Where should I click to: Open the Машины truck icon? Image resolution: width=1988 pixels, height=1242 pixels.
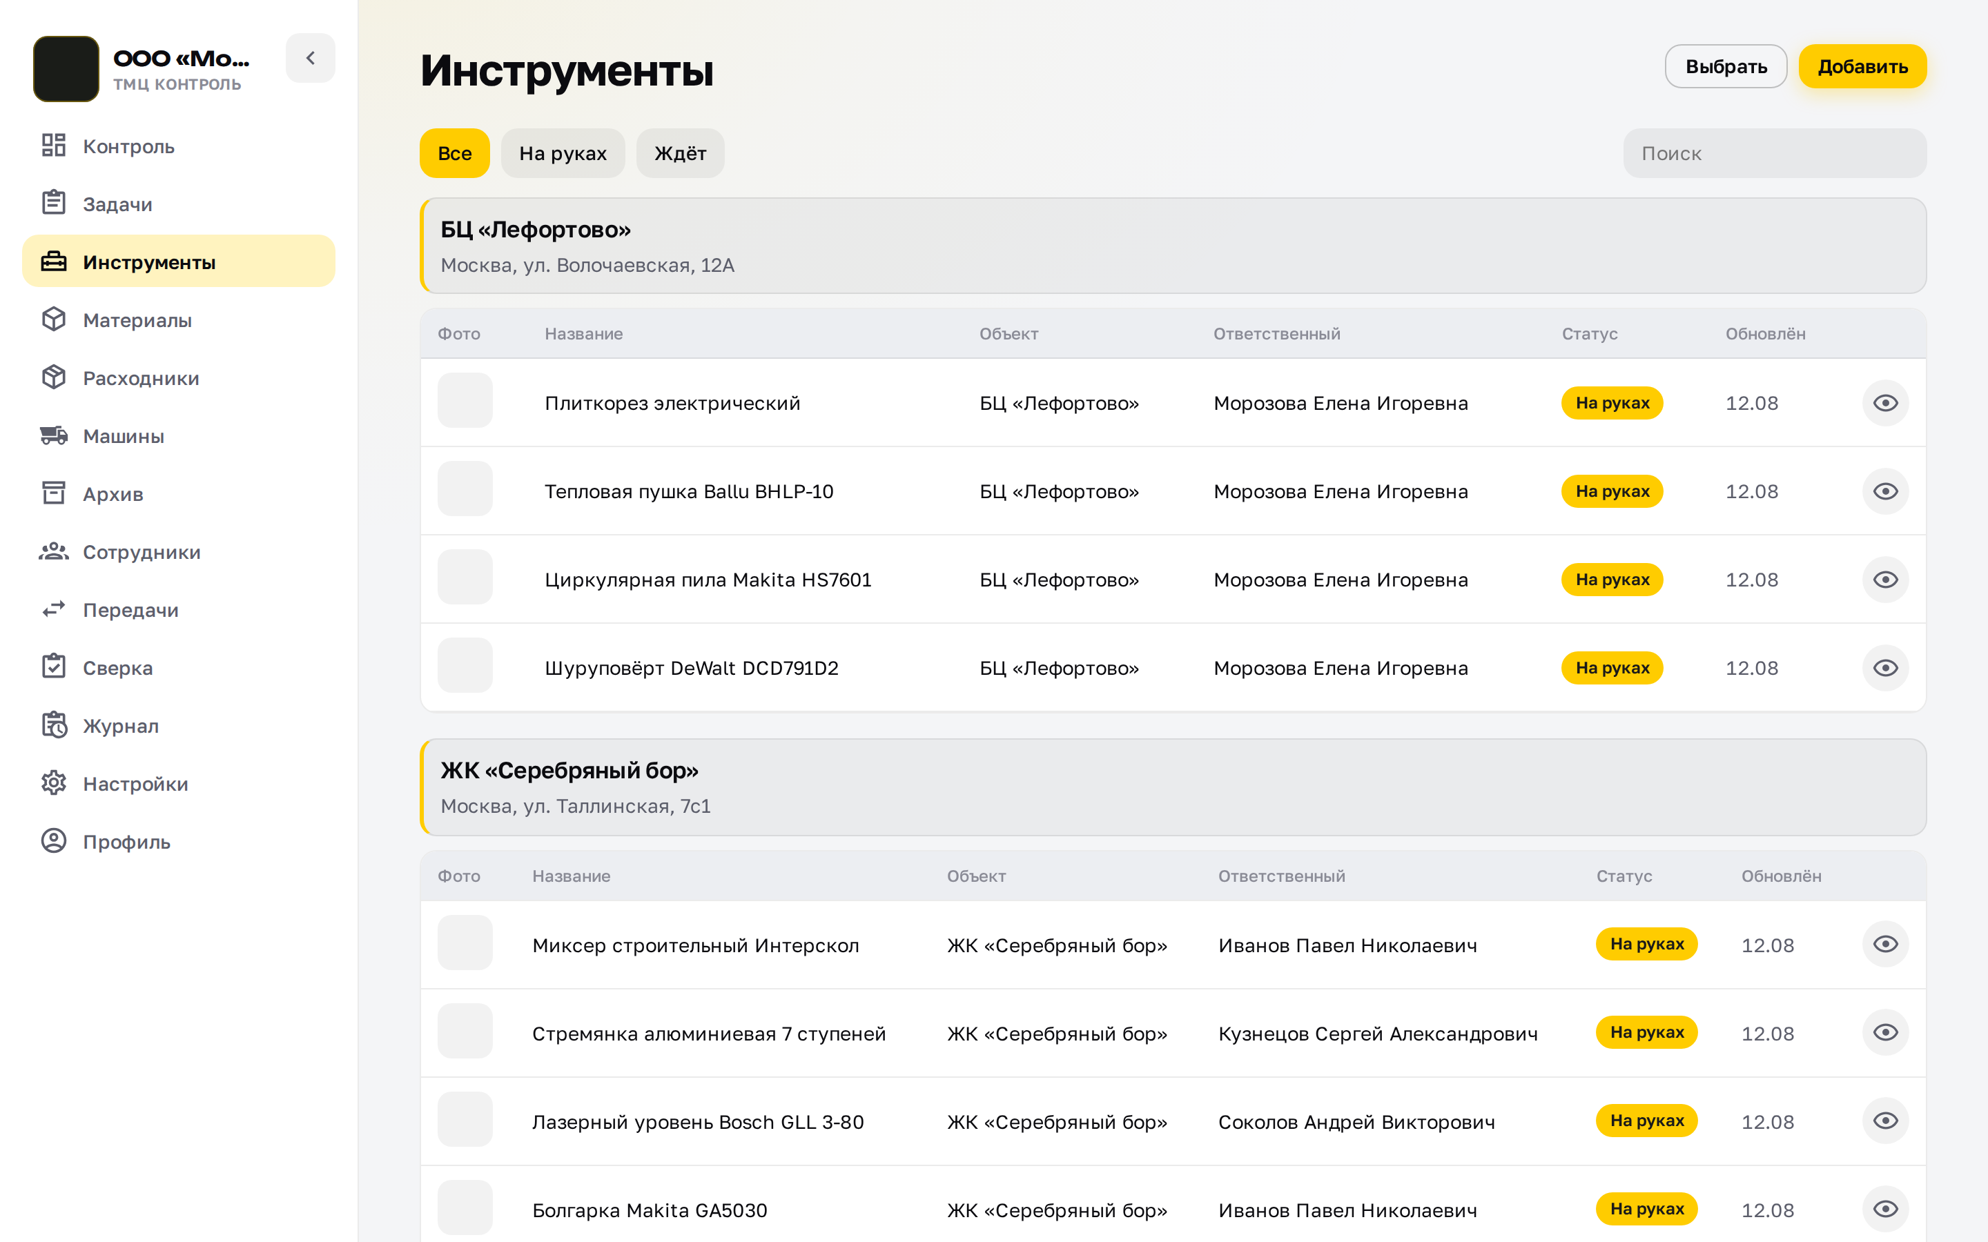tap(53, 435)
